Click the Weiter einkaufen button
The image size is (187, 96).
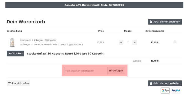coord(19,83)
